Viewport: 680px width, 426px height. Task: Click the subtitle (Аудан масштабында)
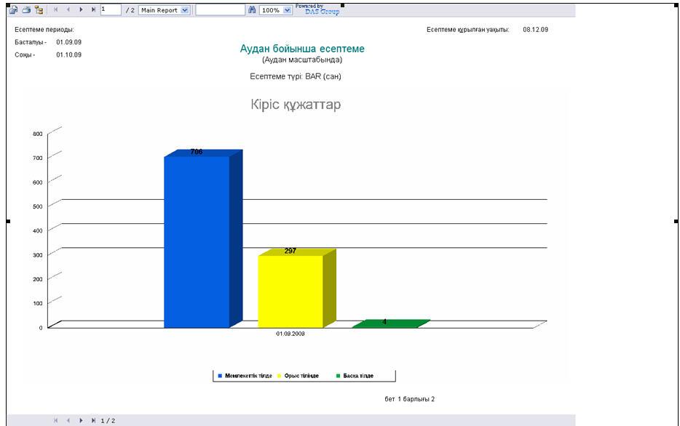coord(302,60)
